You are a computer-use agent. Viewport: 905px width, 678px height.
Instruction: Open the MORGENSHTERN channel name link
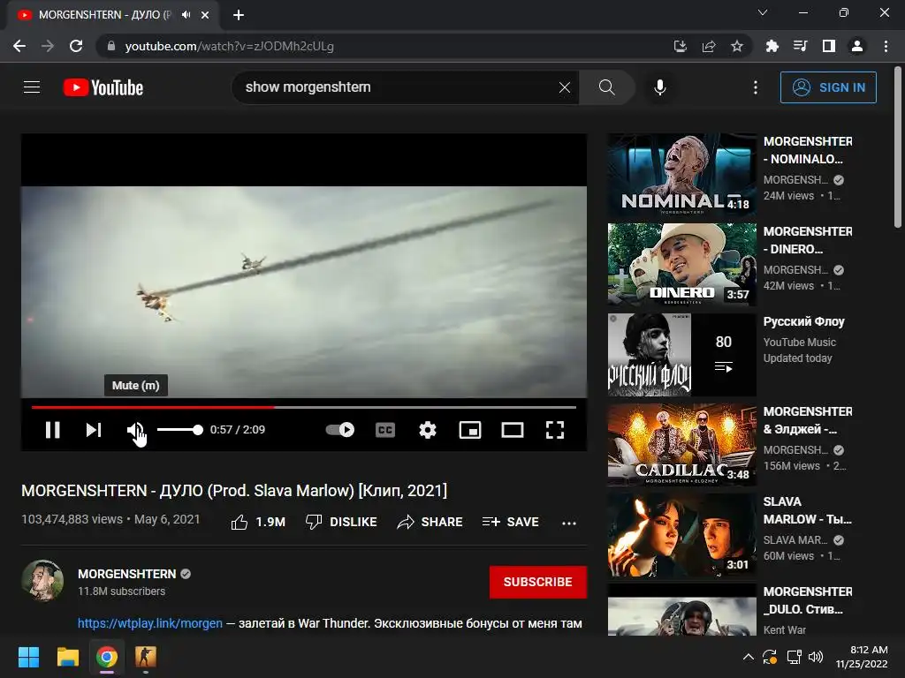click(x=127, y=574)
